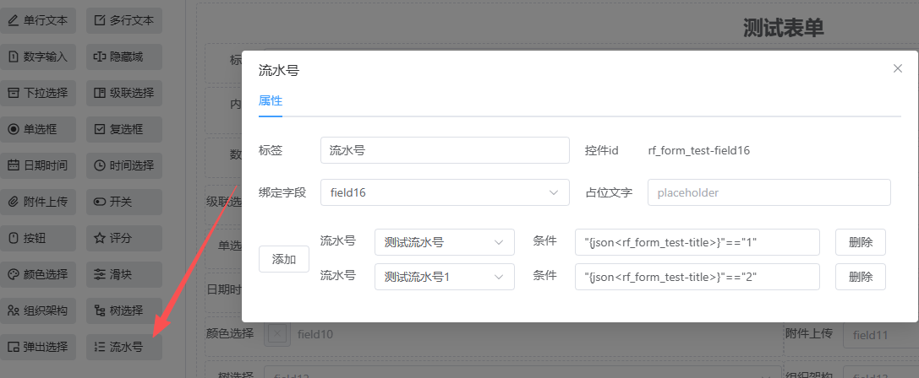Screen dimensions: 919x378
Task: Click the 隐藏域 component icon
Action: [x=100, y=57]
